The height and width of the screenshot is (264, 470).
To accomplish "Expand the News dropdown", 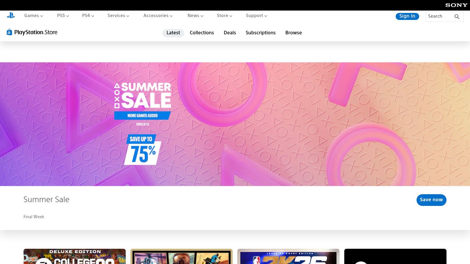I will point(195,16).
